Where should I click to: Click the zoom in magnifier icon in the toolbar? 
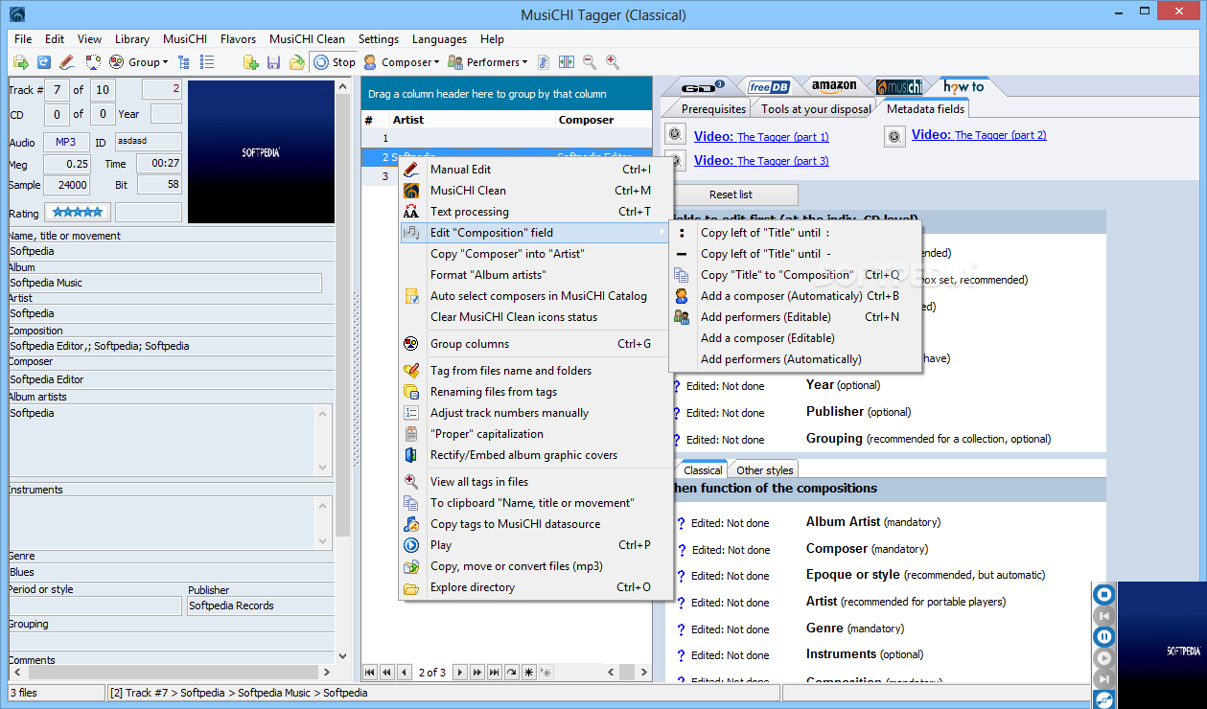tap(613, 62)
